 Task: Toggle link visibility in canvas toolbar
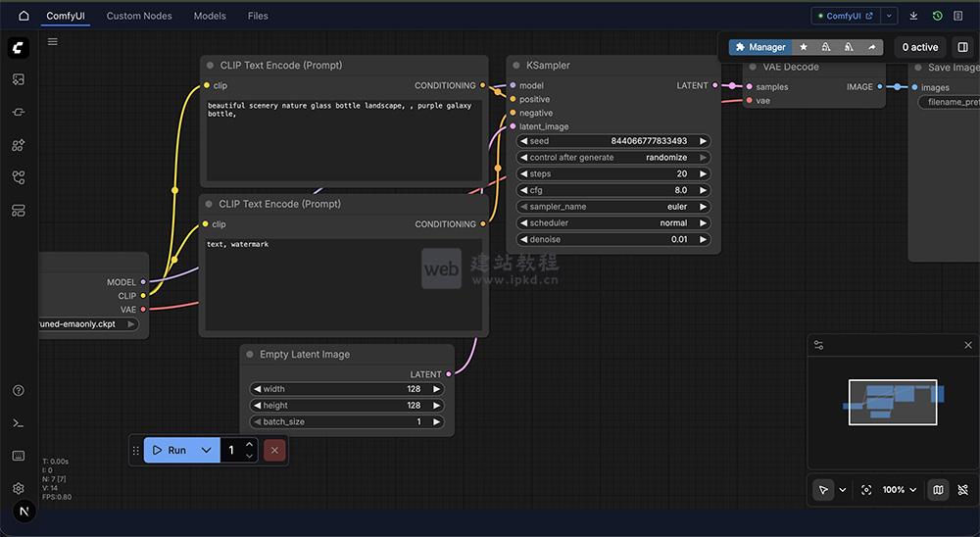962,490
